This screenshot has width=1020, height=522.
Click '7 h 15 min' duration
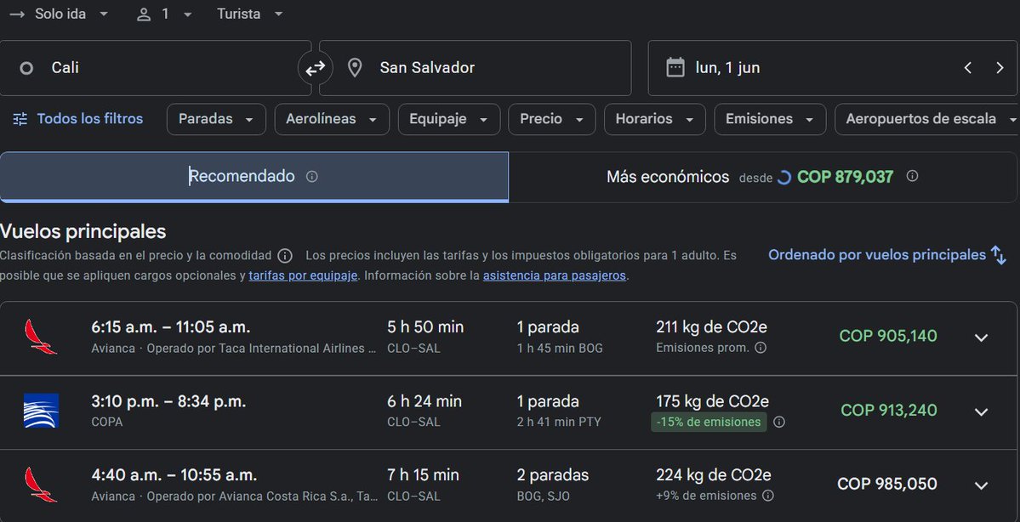tap(423, 475)
